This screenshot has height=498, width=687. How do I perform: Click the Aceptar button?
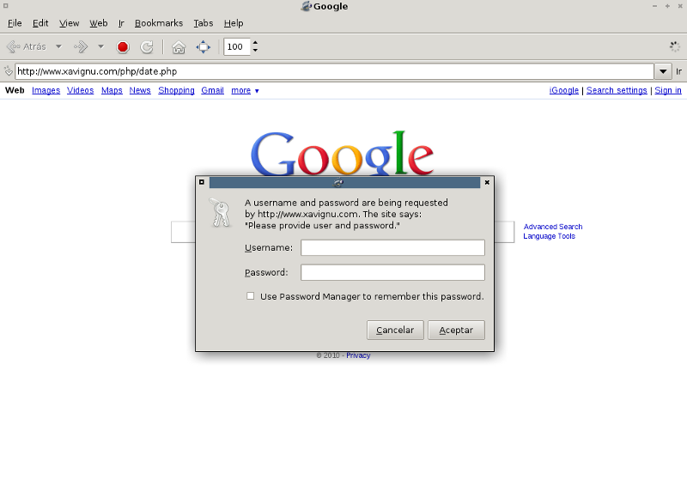[456, 331]
